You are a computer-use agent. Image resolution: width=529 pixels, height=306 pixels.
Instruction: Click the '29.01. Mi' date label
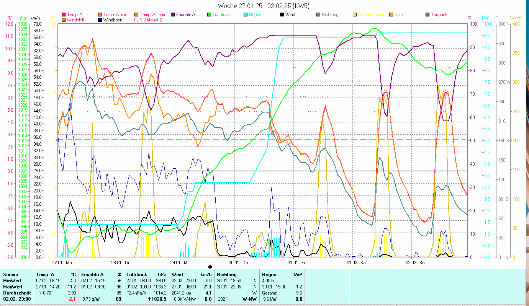point(179,263)
